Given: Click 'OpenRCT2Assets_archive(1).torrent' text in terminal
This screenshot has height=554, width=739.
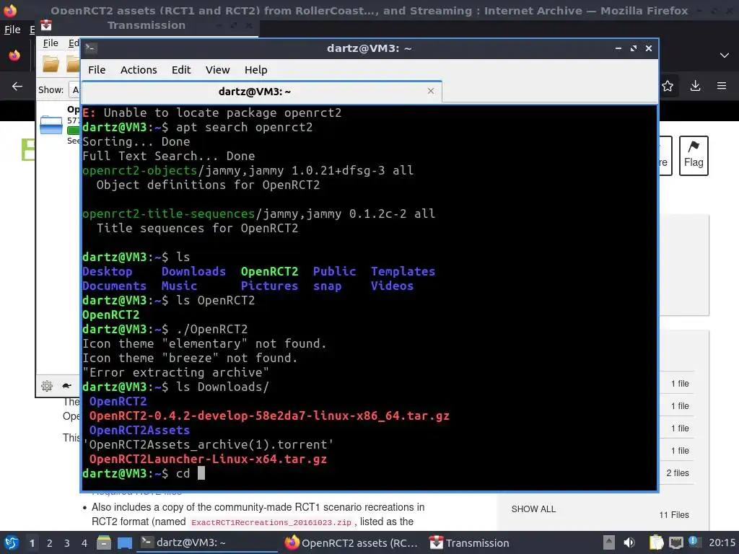Looking at the screenshot, I should click(209, 444).
